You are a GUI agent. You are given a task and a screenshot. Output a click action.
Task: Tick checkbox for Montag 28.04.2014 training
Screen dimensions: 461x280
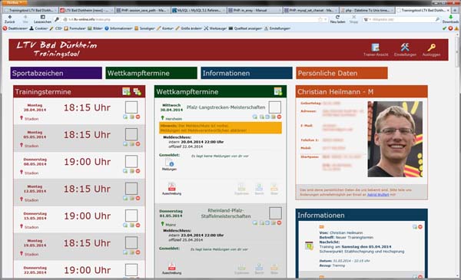pyautogui.click(x=131, y=107)
